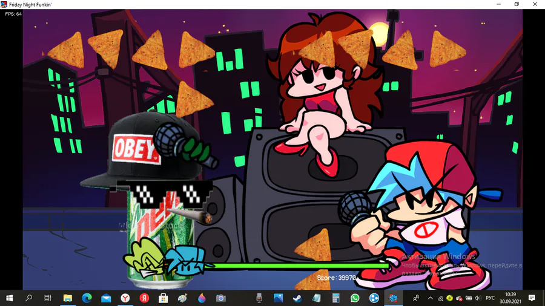
Task: Restore down the game window
Action: coord(517,4)
